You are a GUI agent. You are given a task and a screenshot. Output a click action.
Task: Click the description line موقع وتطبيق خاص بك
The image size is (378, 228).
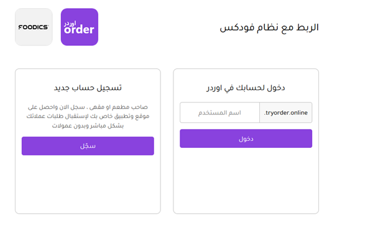point(88,116)
